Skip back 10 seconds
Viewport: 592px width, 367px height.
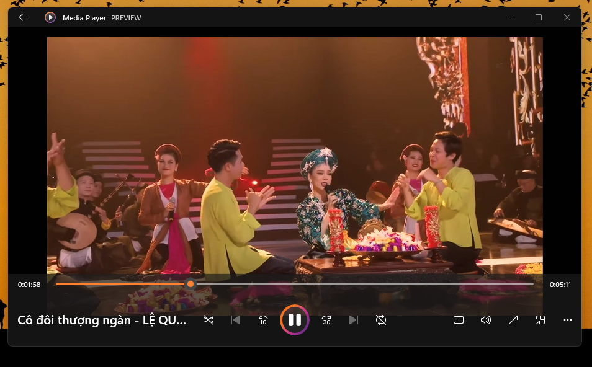[x=263, y=321]
